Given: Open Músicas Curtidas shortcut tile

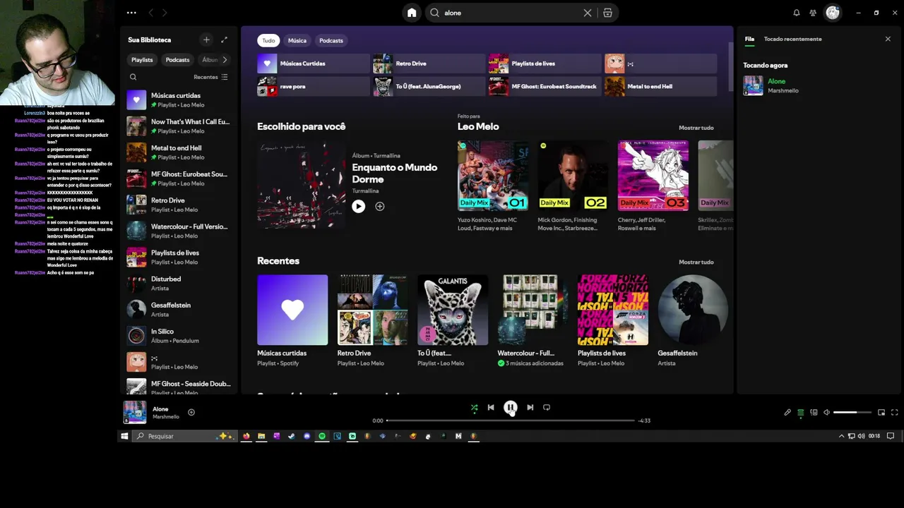Looking at the screenshot, I should pyautogui.click(x=313, y=64).
